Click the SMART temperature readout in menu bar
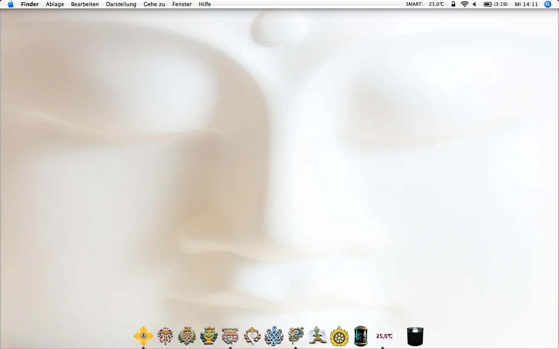This screenshot has width=559, height=349. (x=425, y=4)
